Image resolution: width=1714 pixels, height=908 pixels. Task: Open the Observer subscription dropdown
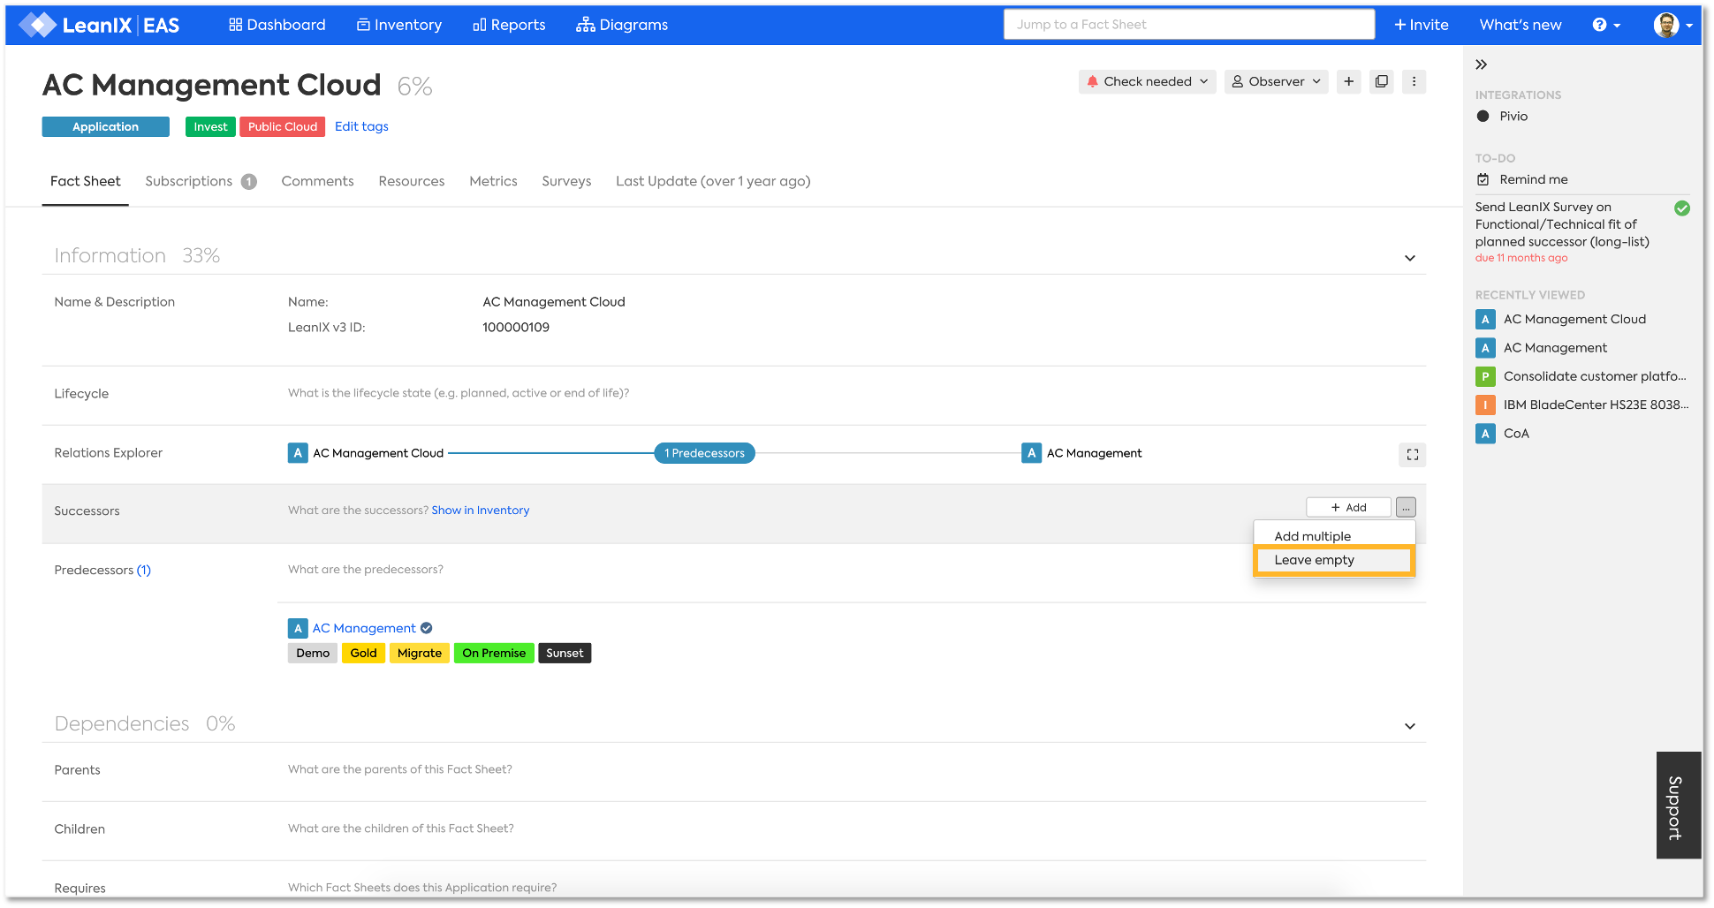[1276, 81]
